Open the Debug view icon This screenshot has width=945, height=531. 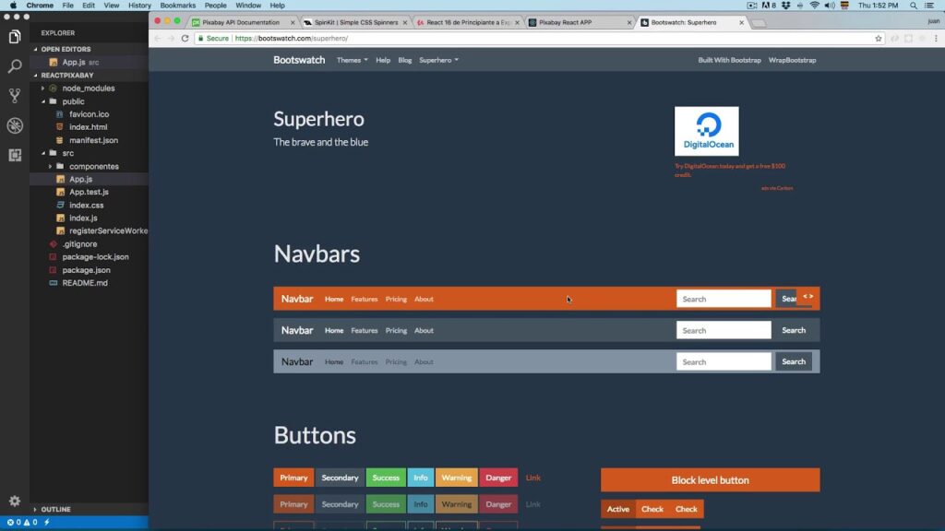pyautogui.click(x=15, y=125)
